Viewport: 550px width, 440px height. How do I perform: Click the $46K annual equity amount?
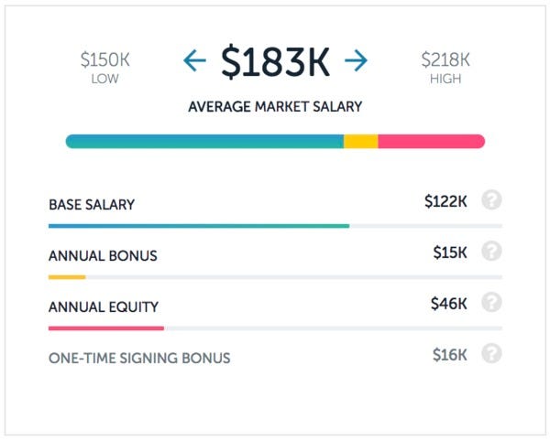click(x=448, y=304)
